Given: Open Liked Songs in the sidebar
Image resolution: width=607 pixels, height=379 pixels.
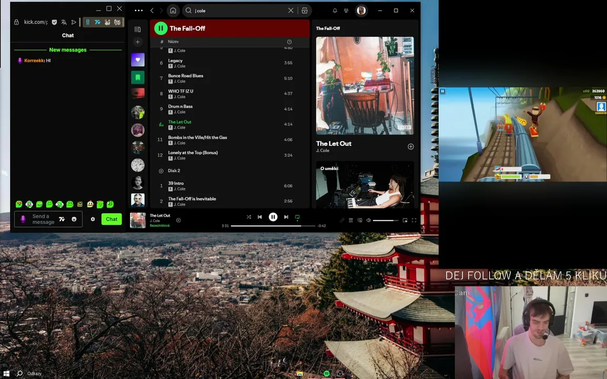Looking at the screenshot, I should pos(137,59).
